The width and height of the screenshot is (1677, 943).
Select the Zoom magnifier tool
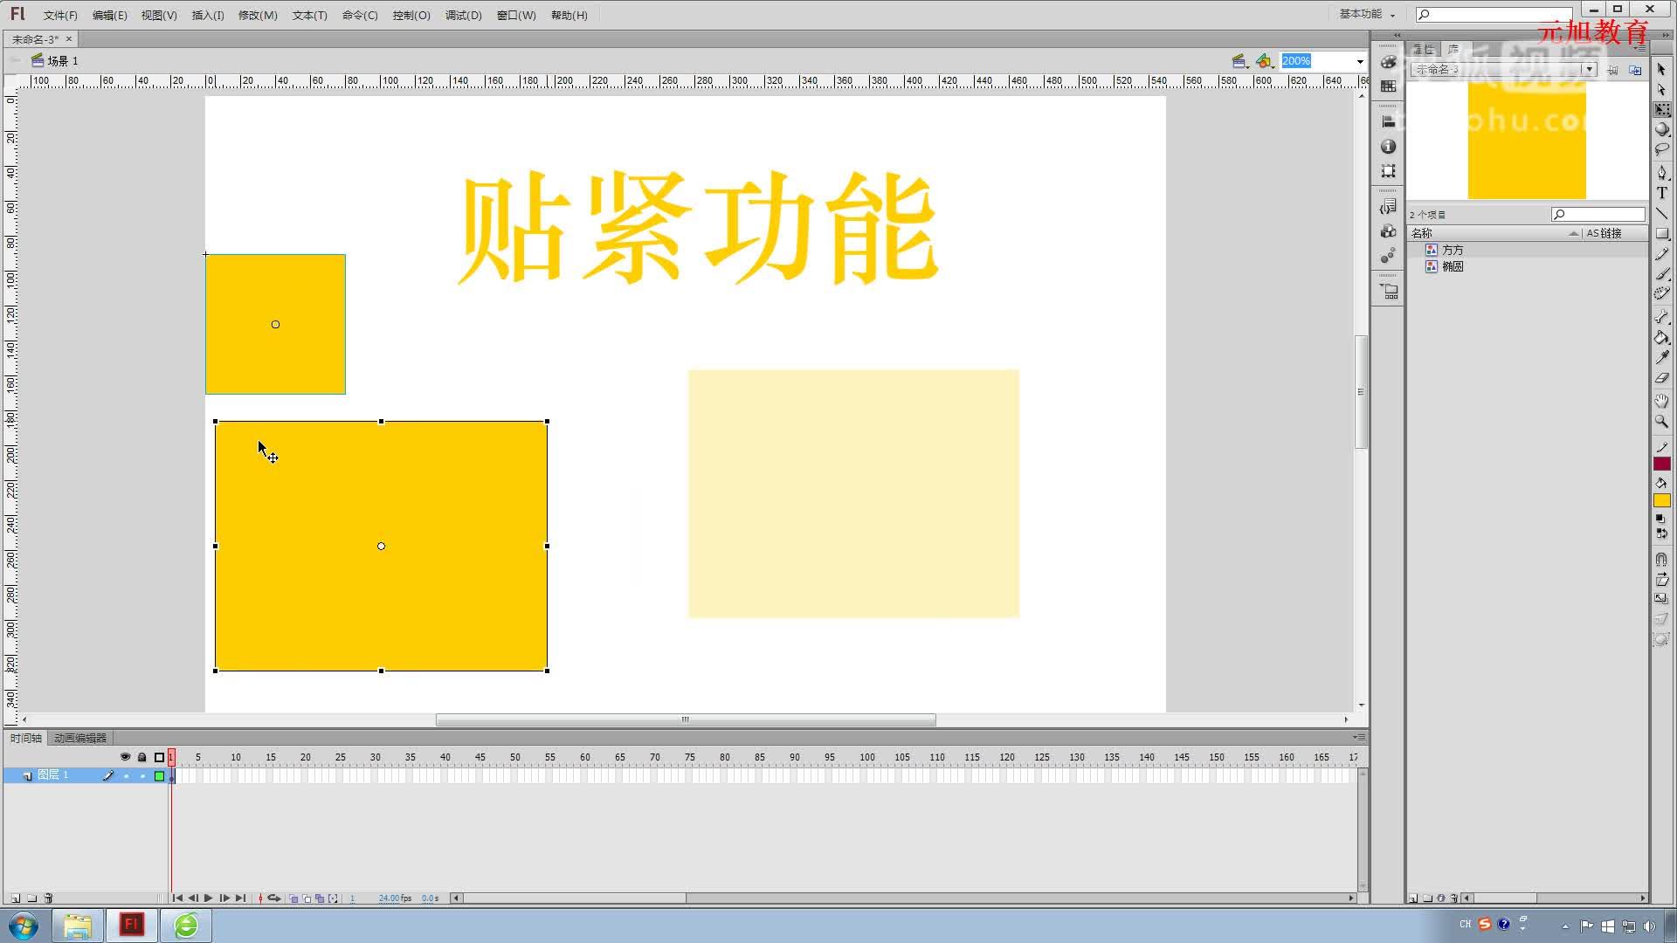(x=1661, y=421)
